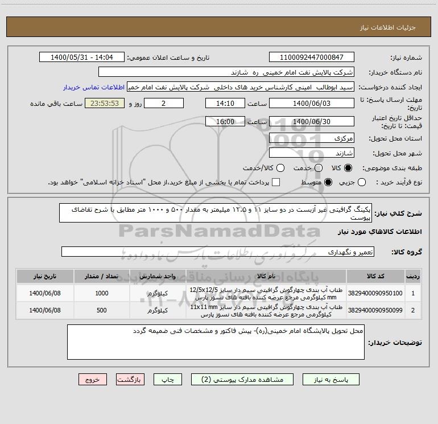Click the شماره نیاز field 1100092447000847
Viewport: 438px width, 424px height.
[312, 57]
